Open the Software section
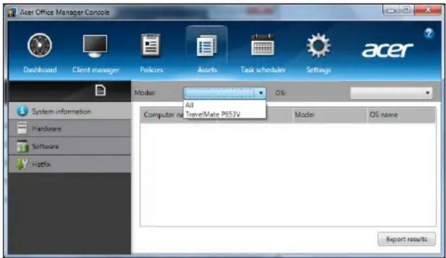This screenshot has height=258, width=446. click(x=46, y=146)
